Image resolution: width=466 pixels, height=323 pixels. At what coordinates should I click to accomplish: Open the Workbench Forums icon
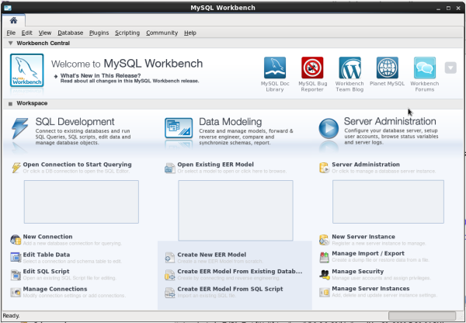(424, 68)
